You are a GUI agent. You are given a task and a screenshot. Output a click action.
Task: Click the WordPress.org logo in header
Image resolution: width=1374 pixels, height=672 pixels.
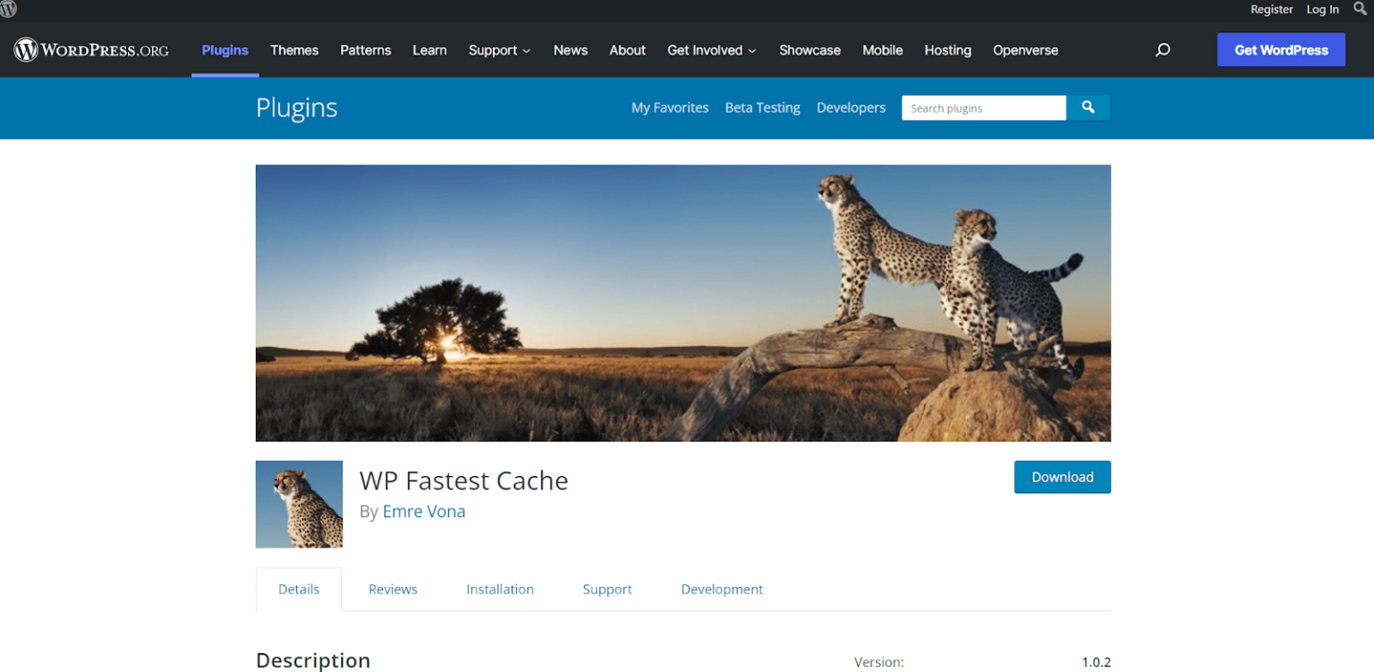coord(91,50)
